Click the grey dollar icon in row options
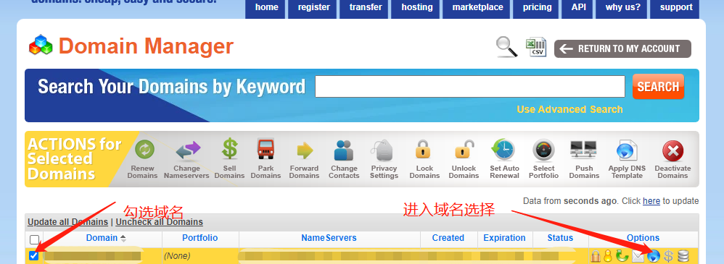The image size is (724, 264). click(668, 256)
